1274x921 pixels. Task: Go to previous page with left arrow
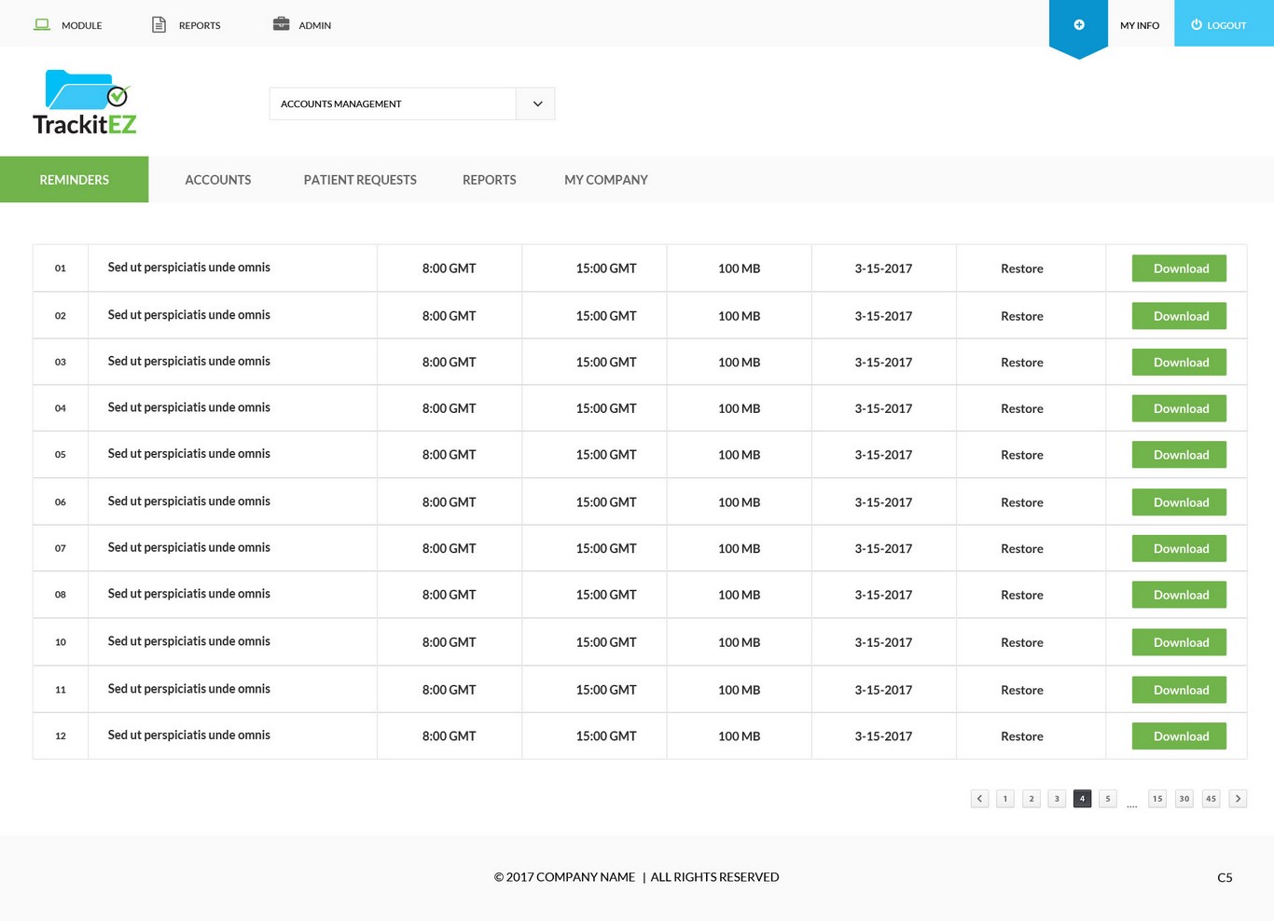tap(979, 799)
